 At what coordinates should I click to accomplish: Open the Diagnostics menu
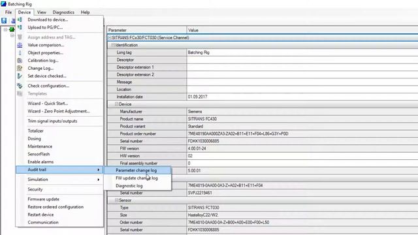[63, 12]
